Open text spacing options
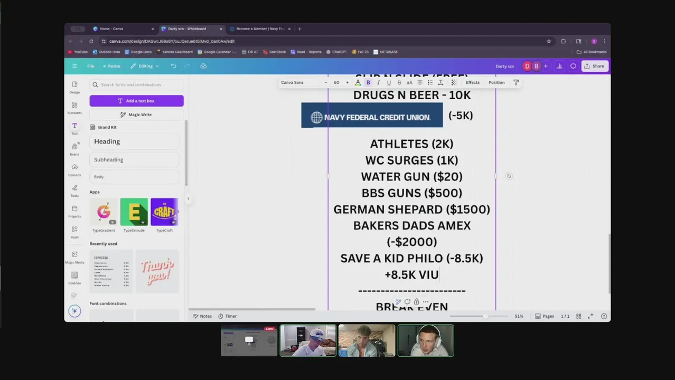 [440, 82]
